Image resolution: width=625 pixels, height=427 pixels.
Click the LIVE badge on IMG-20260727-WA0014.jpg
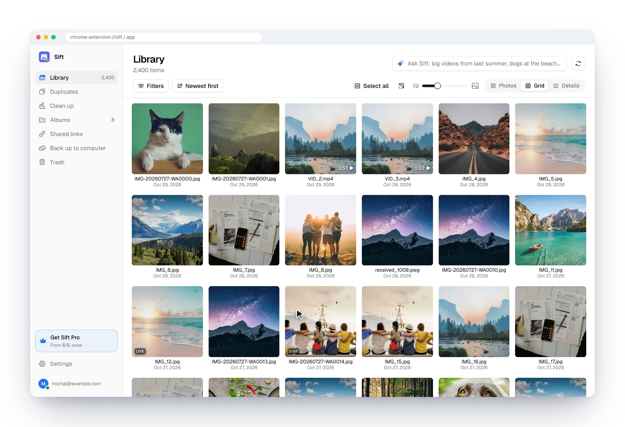(293, 351)
